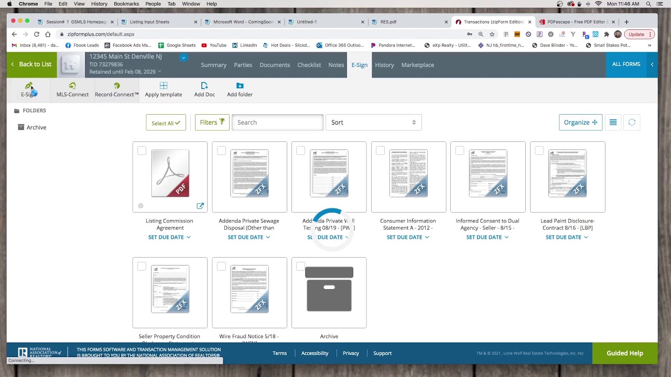Image resolution: width=671 pixels, height=377 pixels.
Task: Switch to the Parties tab
Action: click(x=243, y=65)
